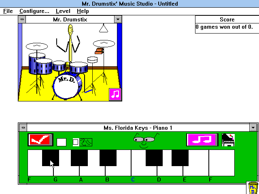Click the piano picture icon in Piano 1

tap(228, 140)
